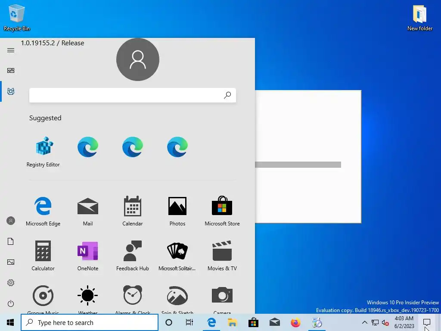The image size is (441, 331).
Task: Launch Groove Music app
Action: (43, 300)
